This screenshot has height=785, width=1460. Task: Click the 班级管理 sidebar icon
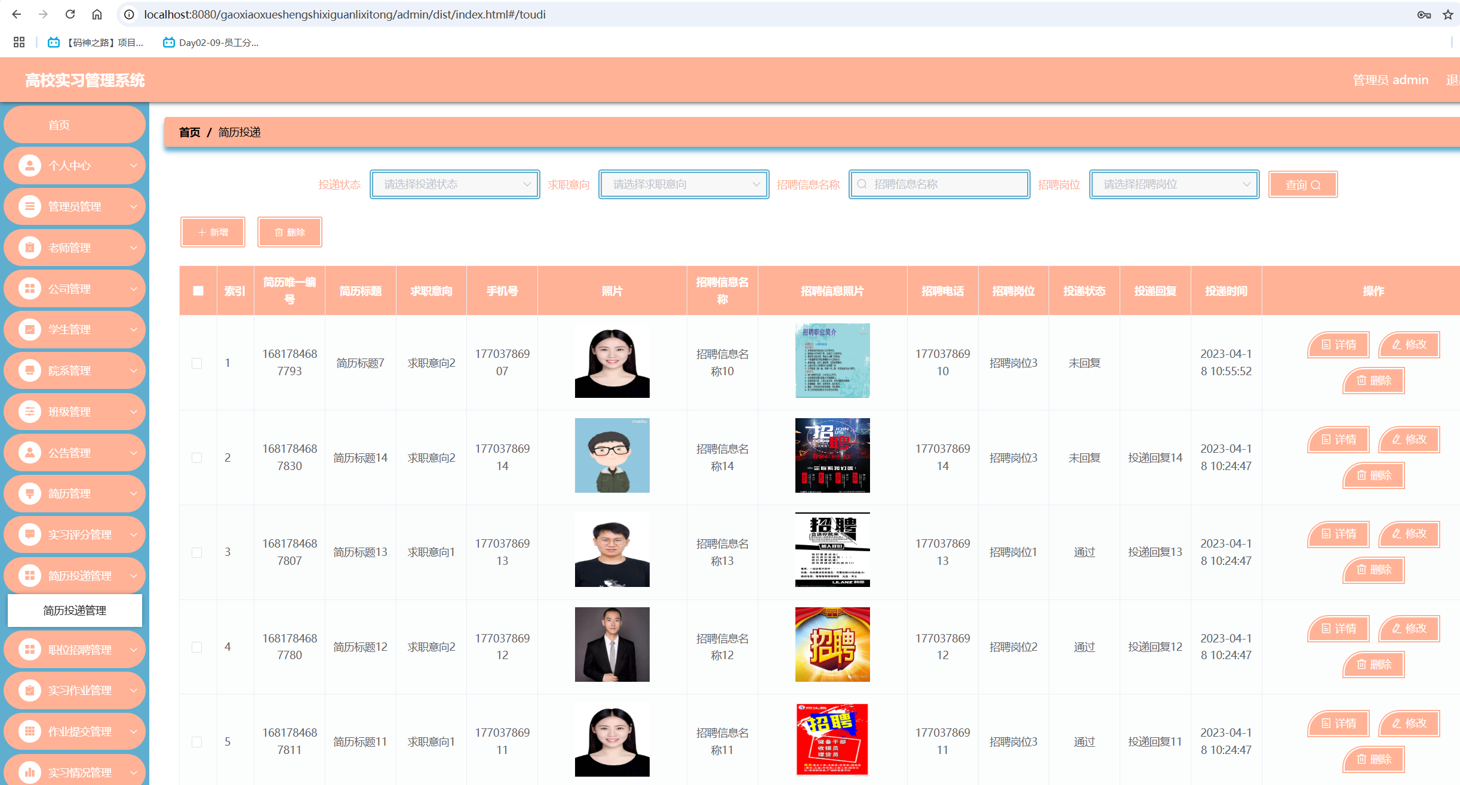29,412
